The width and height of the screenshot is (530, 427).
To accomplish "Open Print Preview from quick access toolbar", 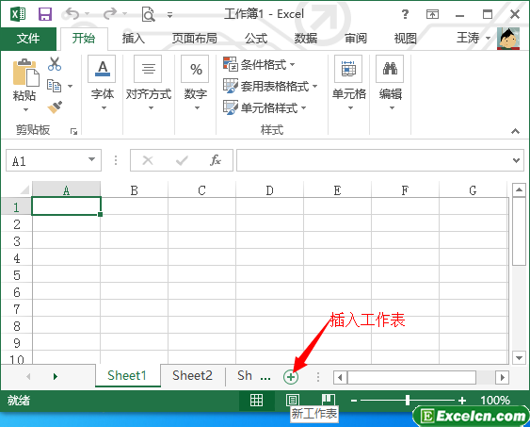I will click(x=148, y=14).
